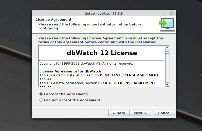Click the "BETA TEST LICENSE AGREEMENT" text
Viewport: 202px width, 131px height.
coord(127,83)
